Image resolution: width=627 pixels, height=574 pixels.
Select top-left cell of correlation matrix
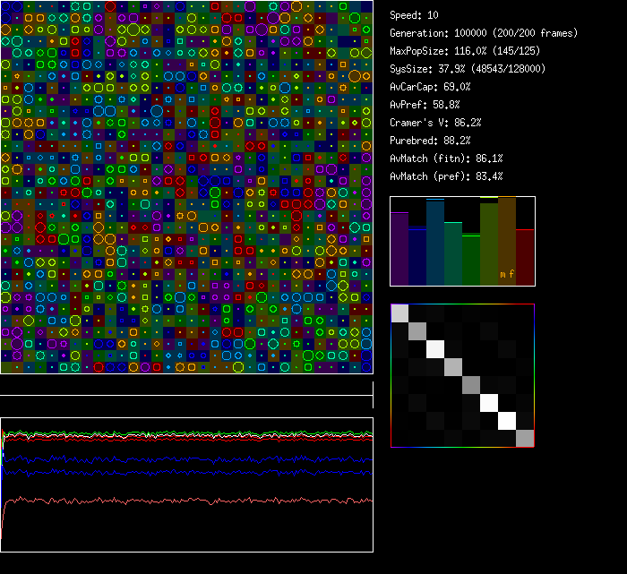pos(399,313)
